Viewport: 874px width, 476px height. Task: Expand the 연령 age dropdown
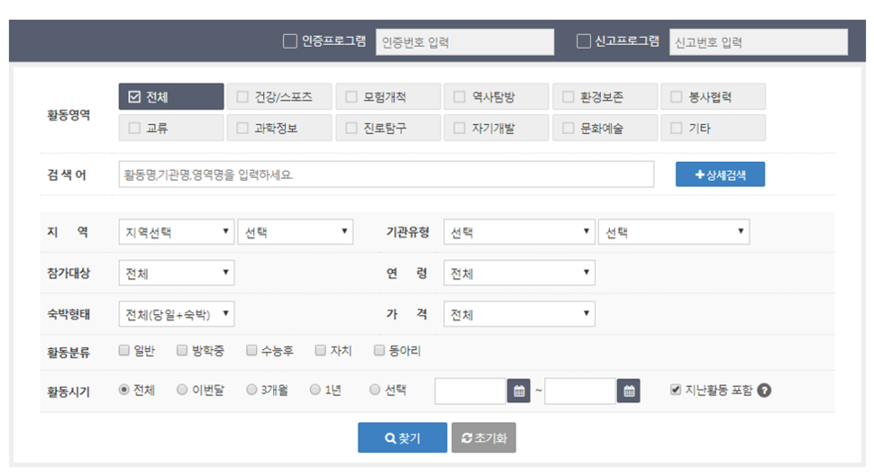[519, 273]
